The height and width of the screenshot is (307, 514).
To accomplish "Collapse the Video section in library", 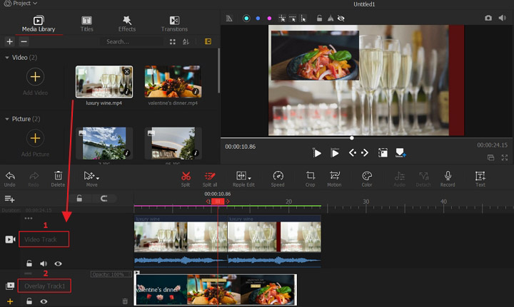I will [x=7, y=57].
